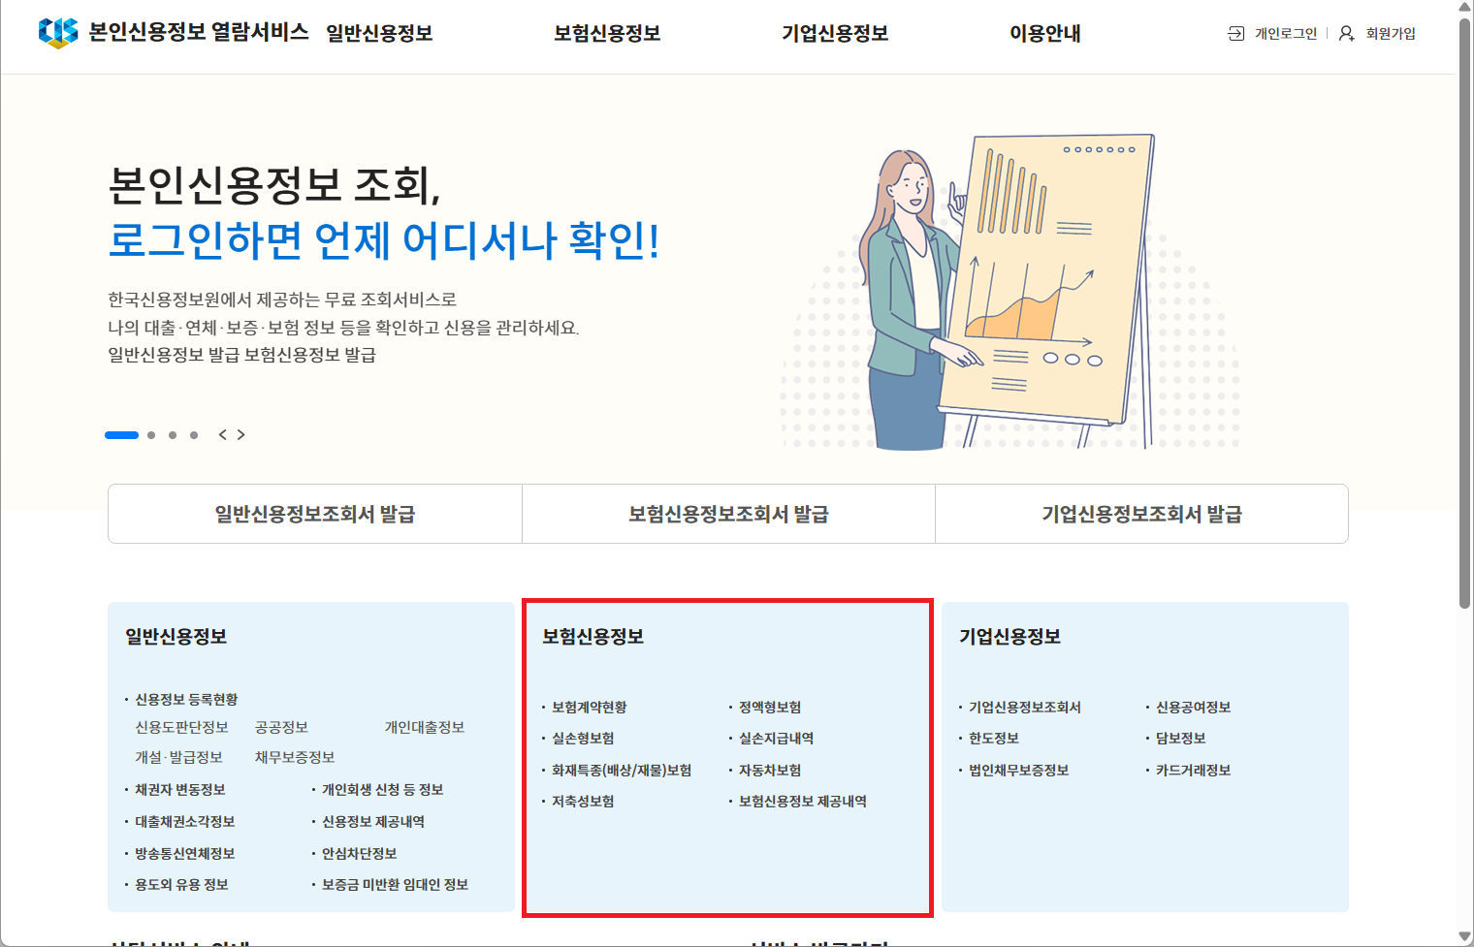
Task: Open the 보험신용정보 top menu
Action: point(607,34)
